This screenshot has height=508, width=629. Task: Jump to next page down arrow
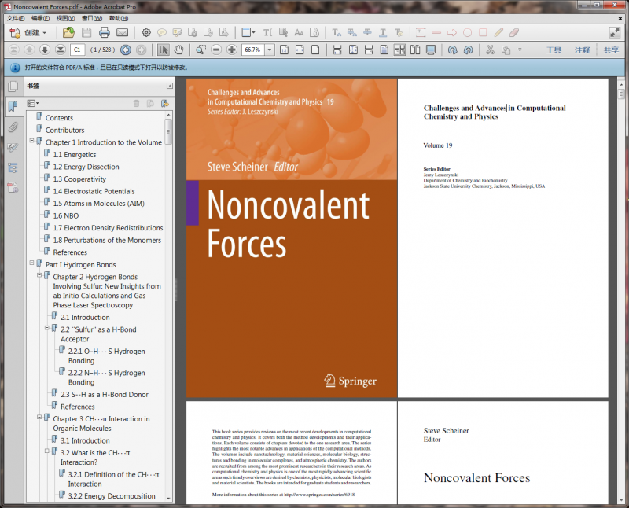[x=45, y=50]
